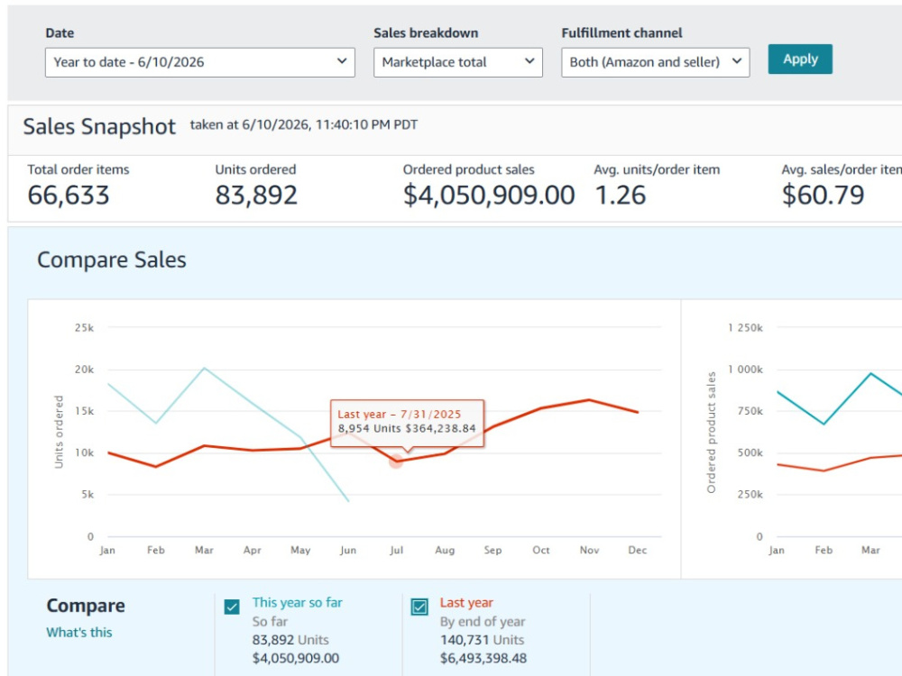The image size is (902, 676).
Task: Uncheck the This year so far checkbox
Action: tap(232, 607)
